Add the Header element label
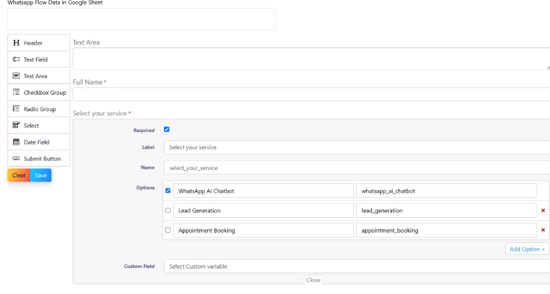The height and width of the screenshot is (294, 550). (x=33, y=43)
